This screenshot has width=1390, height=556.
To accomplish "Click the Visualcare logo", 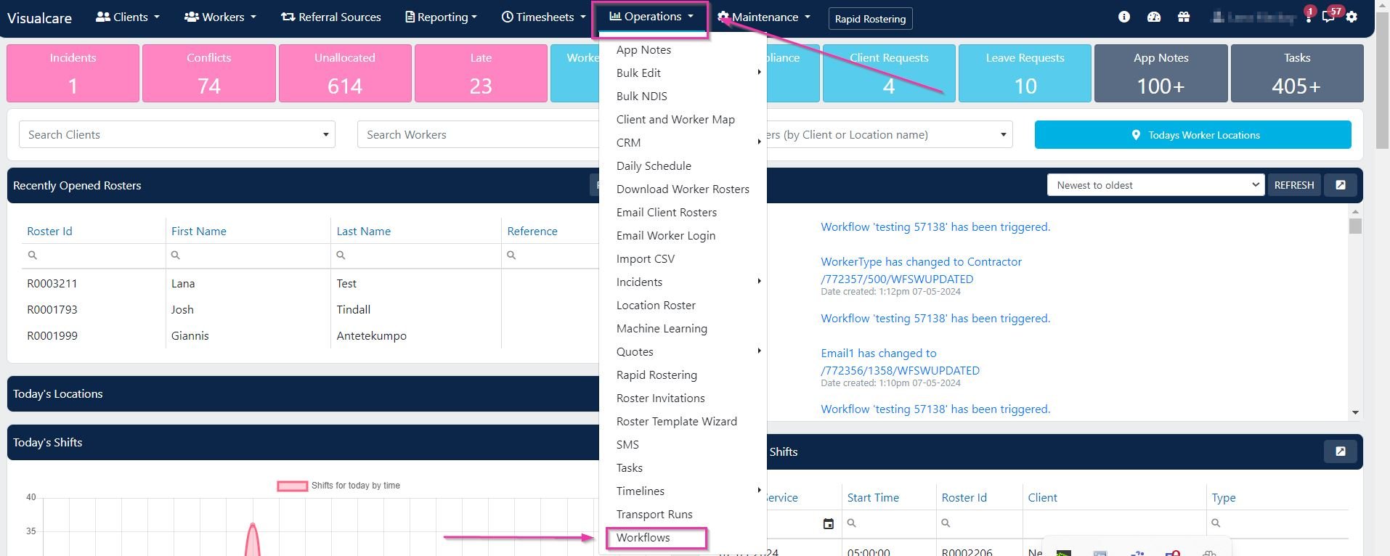I will pos(39,17).
